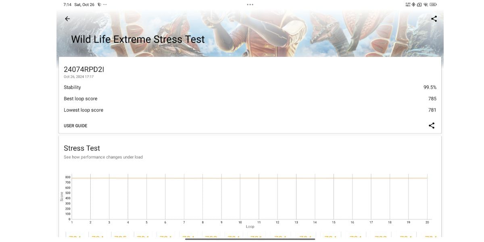Share the 24074RPD2I result card
Viewport: 484px width, 242px height.
tap(432, 126)
